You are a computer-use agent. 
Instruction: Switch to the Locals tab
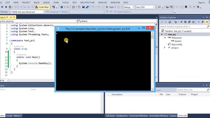tap(9, 116)
